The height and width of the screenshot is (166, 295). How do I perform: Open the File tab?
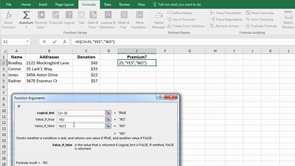point(9,5)
